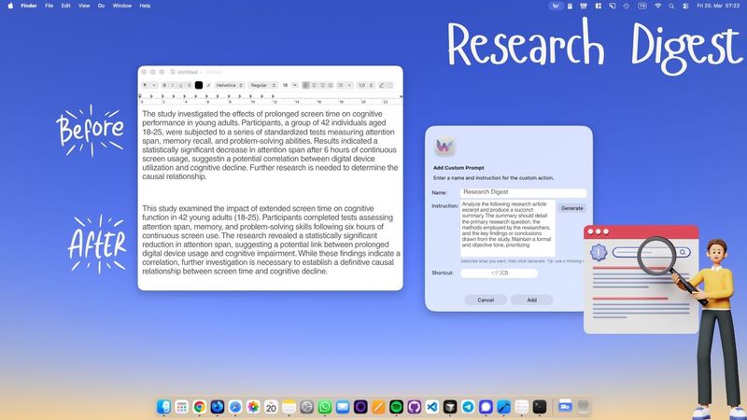Screen dimensions: 747x420
Task: Open the font size combo box arrow
Action: [x=294, y=85]
